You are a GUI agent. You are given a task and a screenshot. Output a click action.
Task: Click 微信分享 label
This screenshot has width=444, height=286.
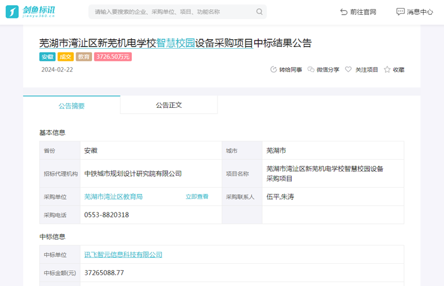click(328, 70)
